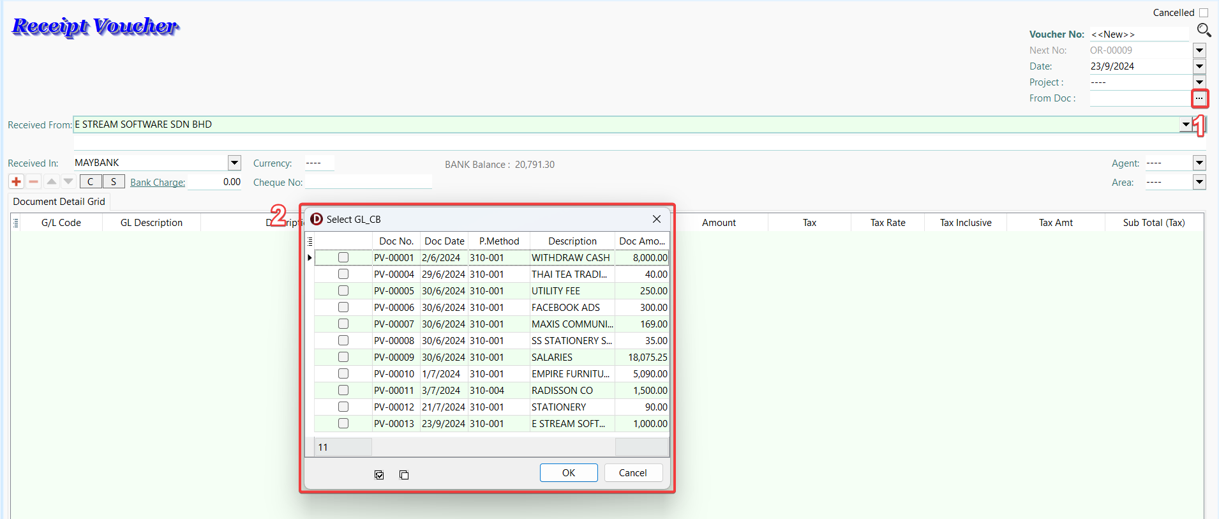1219x519 pixels.
Task: Click the move row down arrow
Action: click(68, 182)
